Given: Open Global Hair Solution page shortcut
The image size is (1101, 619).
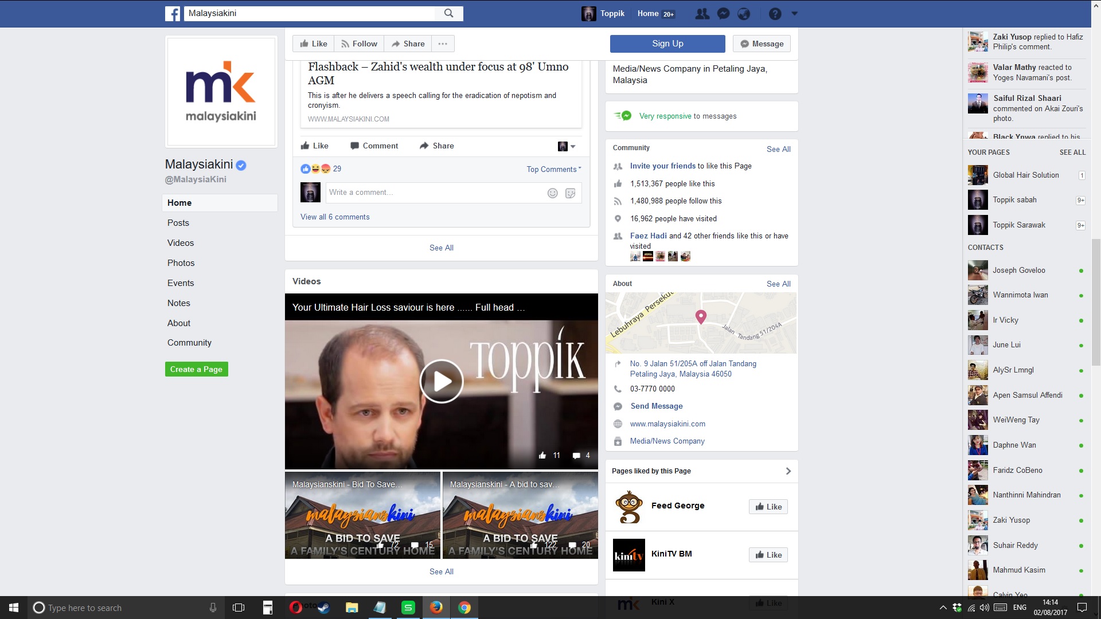Looking at the screenshot, I should 1026,175.
